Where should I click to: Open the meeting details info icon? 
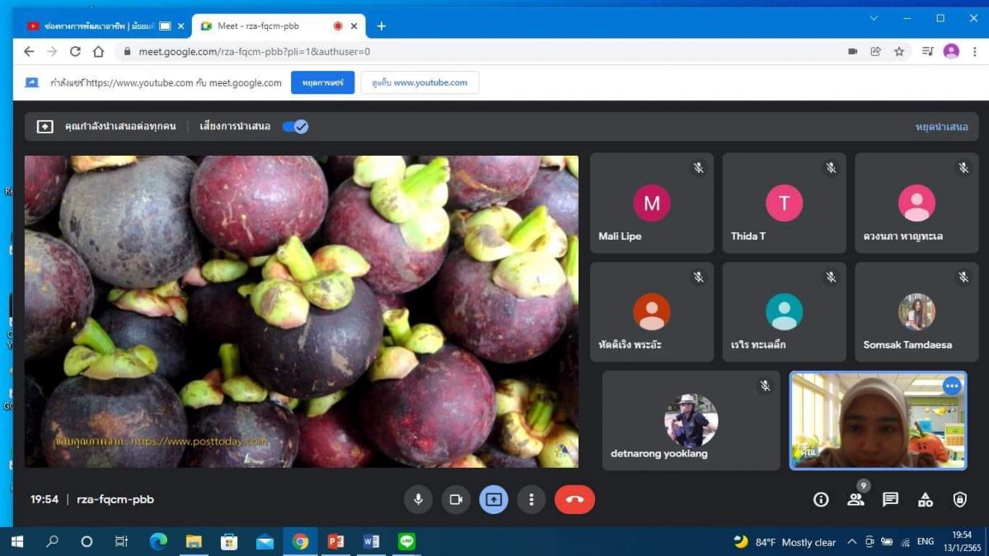821,499
